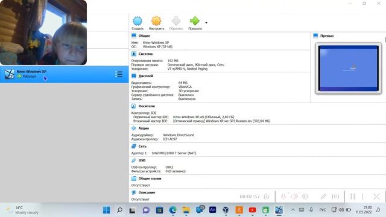The height and width of the screenshot is (217, 386).
Task: Open Adobe Animate from the taskbar
Action: tap(212, 210)
